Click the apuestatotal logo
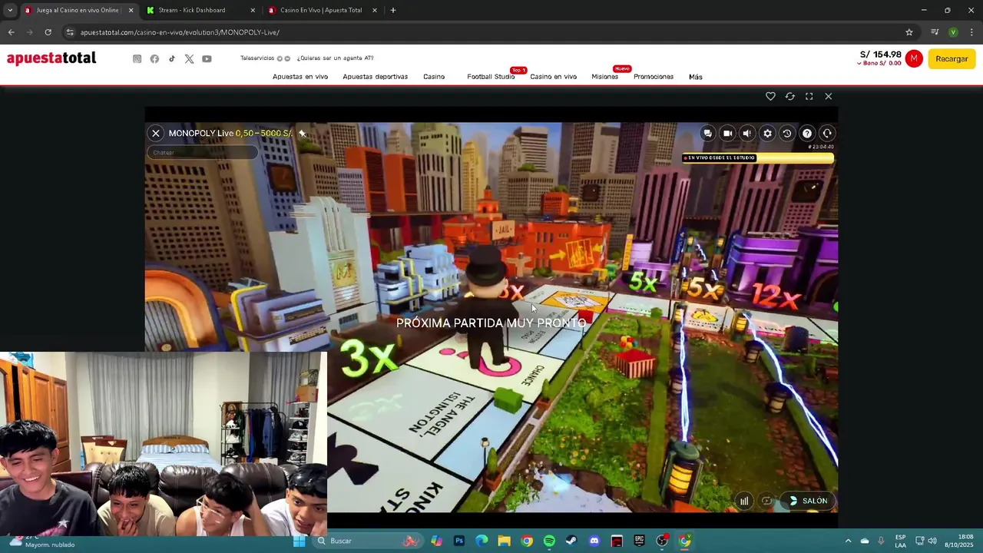The width and height of the screenshot is (983, 553). [x=51, y=58]
